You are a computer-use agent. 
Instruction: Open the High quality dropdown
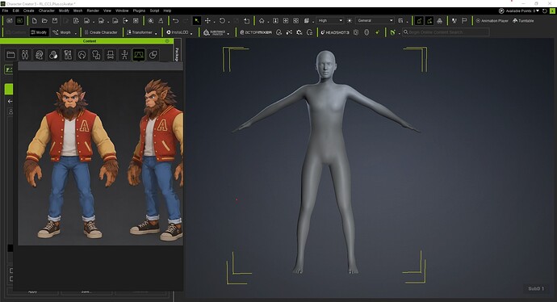(x=330, y=21)
